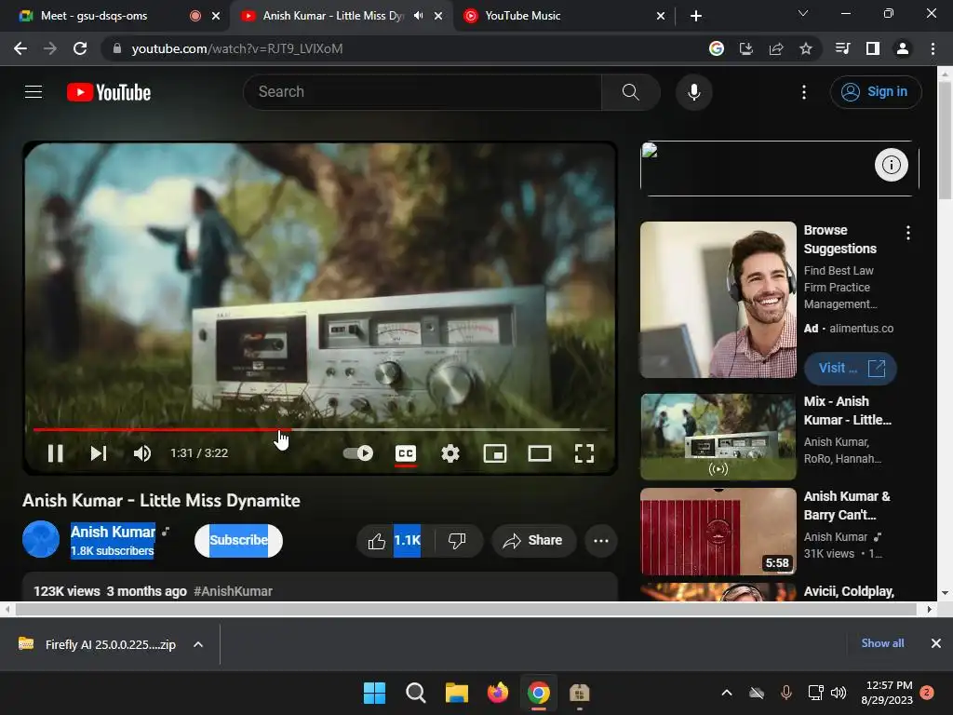Go to YouTube home via logo

(109, 92)
